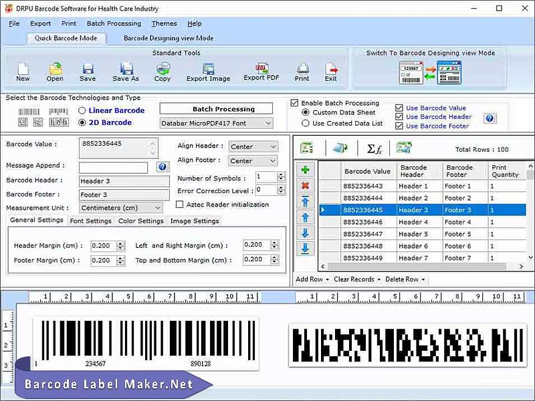Move row to top arrow icon

click(305, 202)
